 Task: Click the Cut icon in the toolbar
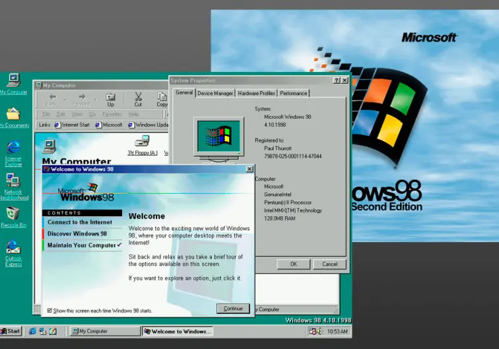138,100
